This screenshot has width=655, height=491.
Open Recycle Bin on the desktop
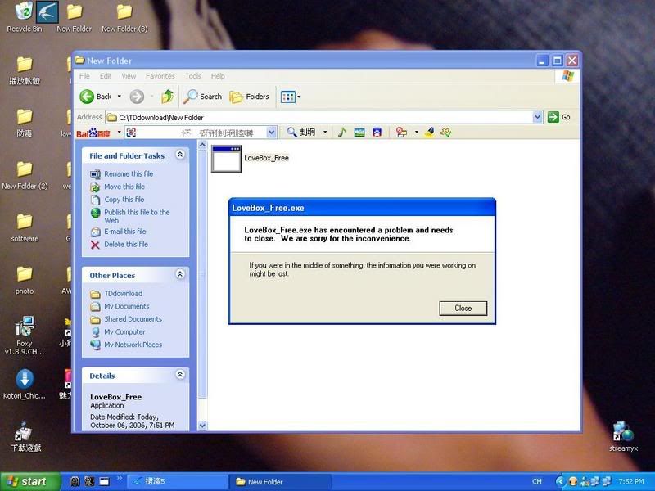pyautogui.click(x=25, y=17)
